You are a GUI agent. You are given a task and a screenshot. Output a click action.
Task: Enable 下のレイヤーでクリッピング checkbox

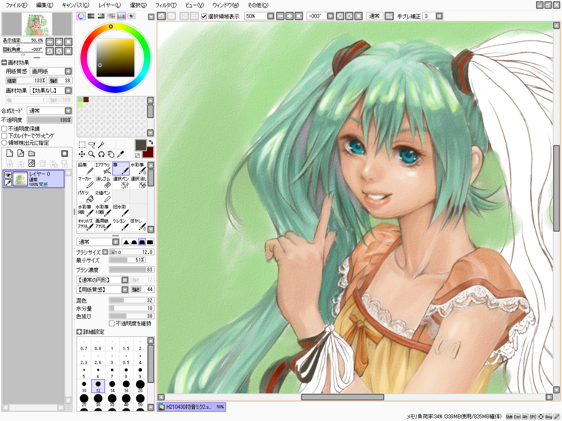[4, 136]
